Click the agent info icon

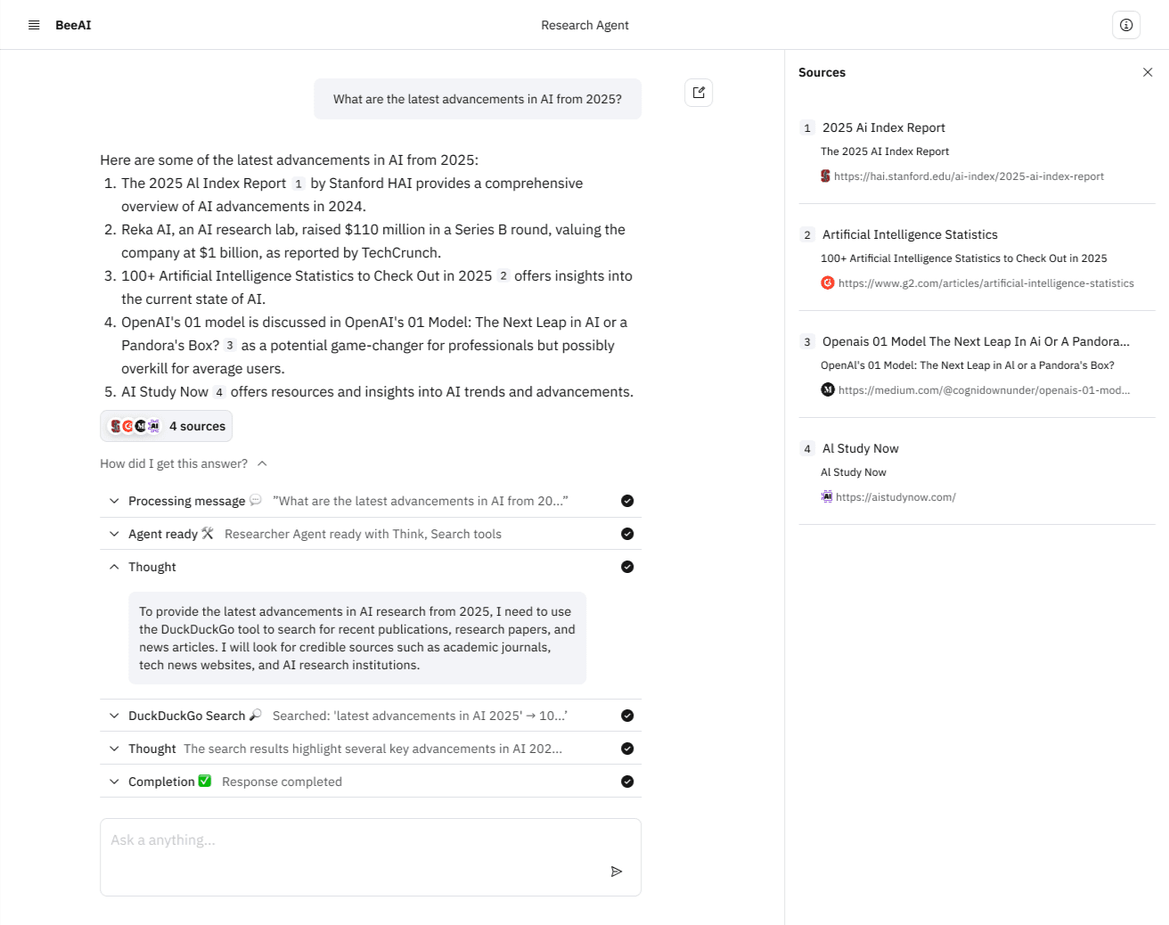click(1126, 25)
